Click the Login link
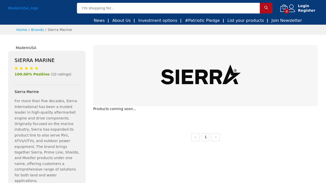The width and height of the screenshot is (326, 183). [x=303, y=6]
